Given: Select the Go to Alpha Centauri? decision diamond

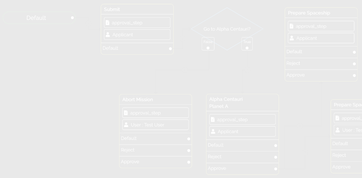Looking at the screenshot, I should 227,29.
